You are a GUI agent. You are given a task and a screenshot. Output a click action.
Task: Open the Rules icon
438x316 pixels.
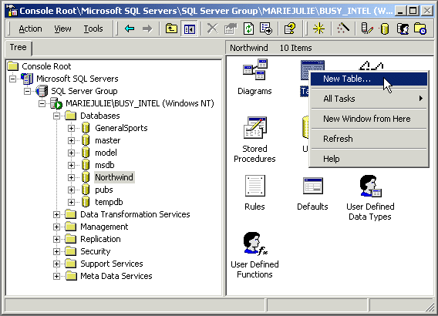pos(254,186)
